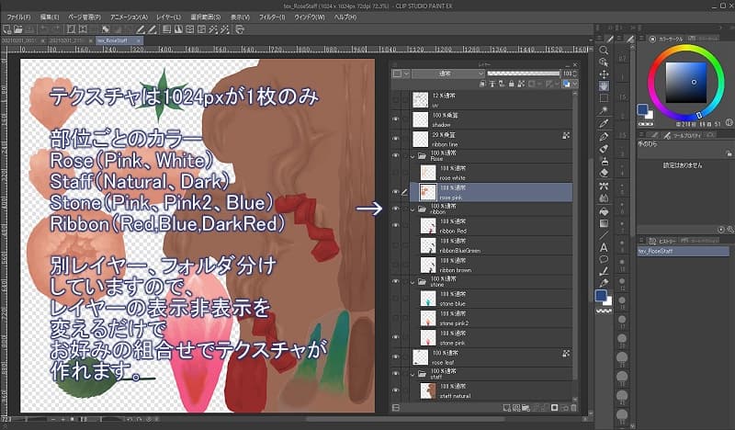Collapse the stone folder
Image resolution: width=735 pixels, height=430 pixels.
point(413,282)
